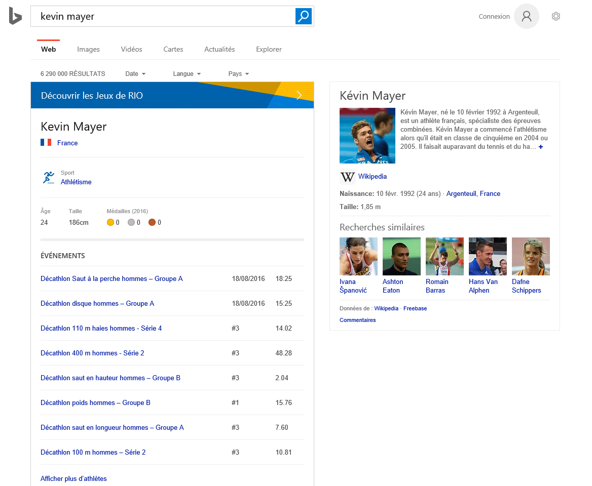Click the Ashton Eaton thumbnail photo

point(402,256)
